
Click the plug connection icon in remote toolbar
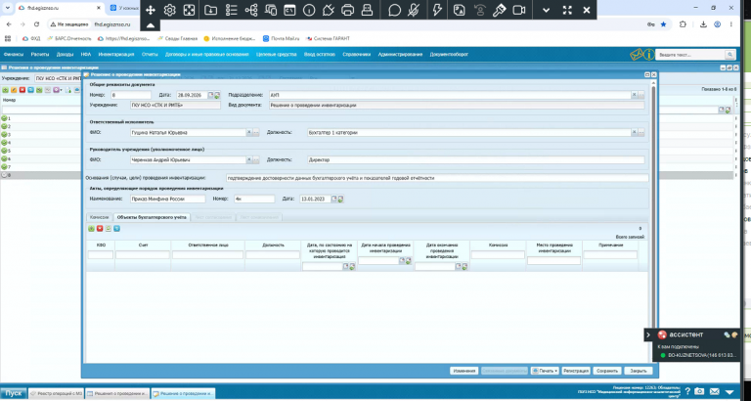[x=329, y=10]
